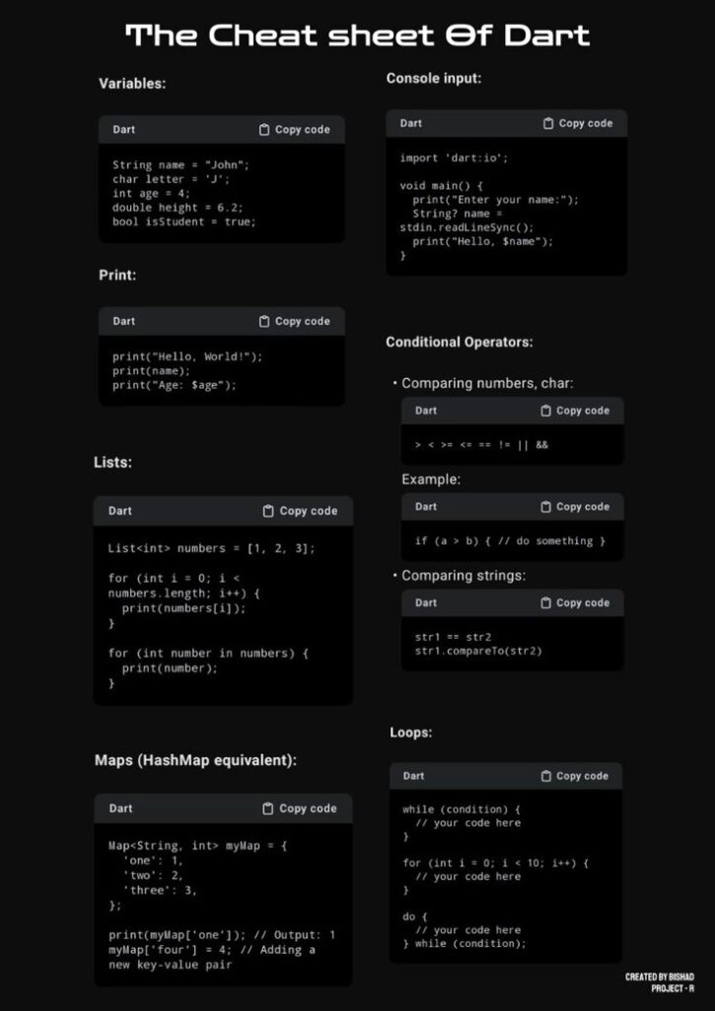Click the clipboard icon above the comparison operators code

(545, 411)
